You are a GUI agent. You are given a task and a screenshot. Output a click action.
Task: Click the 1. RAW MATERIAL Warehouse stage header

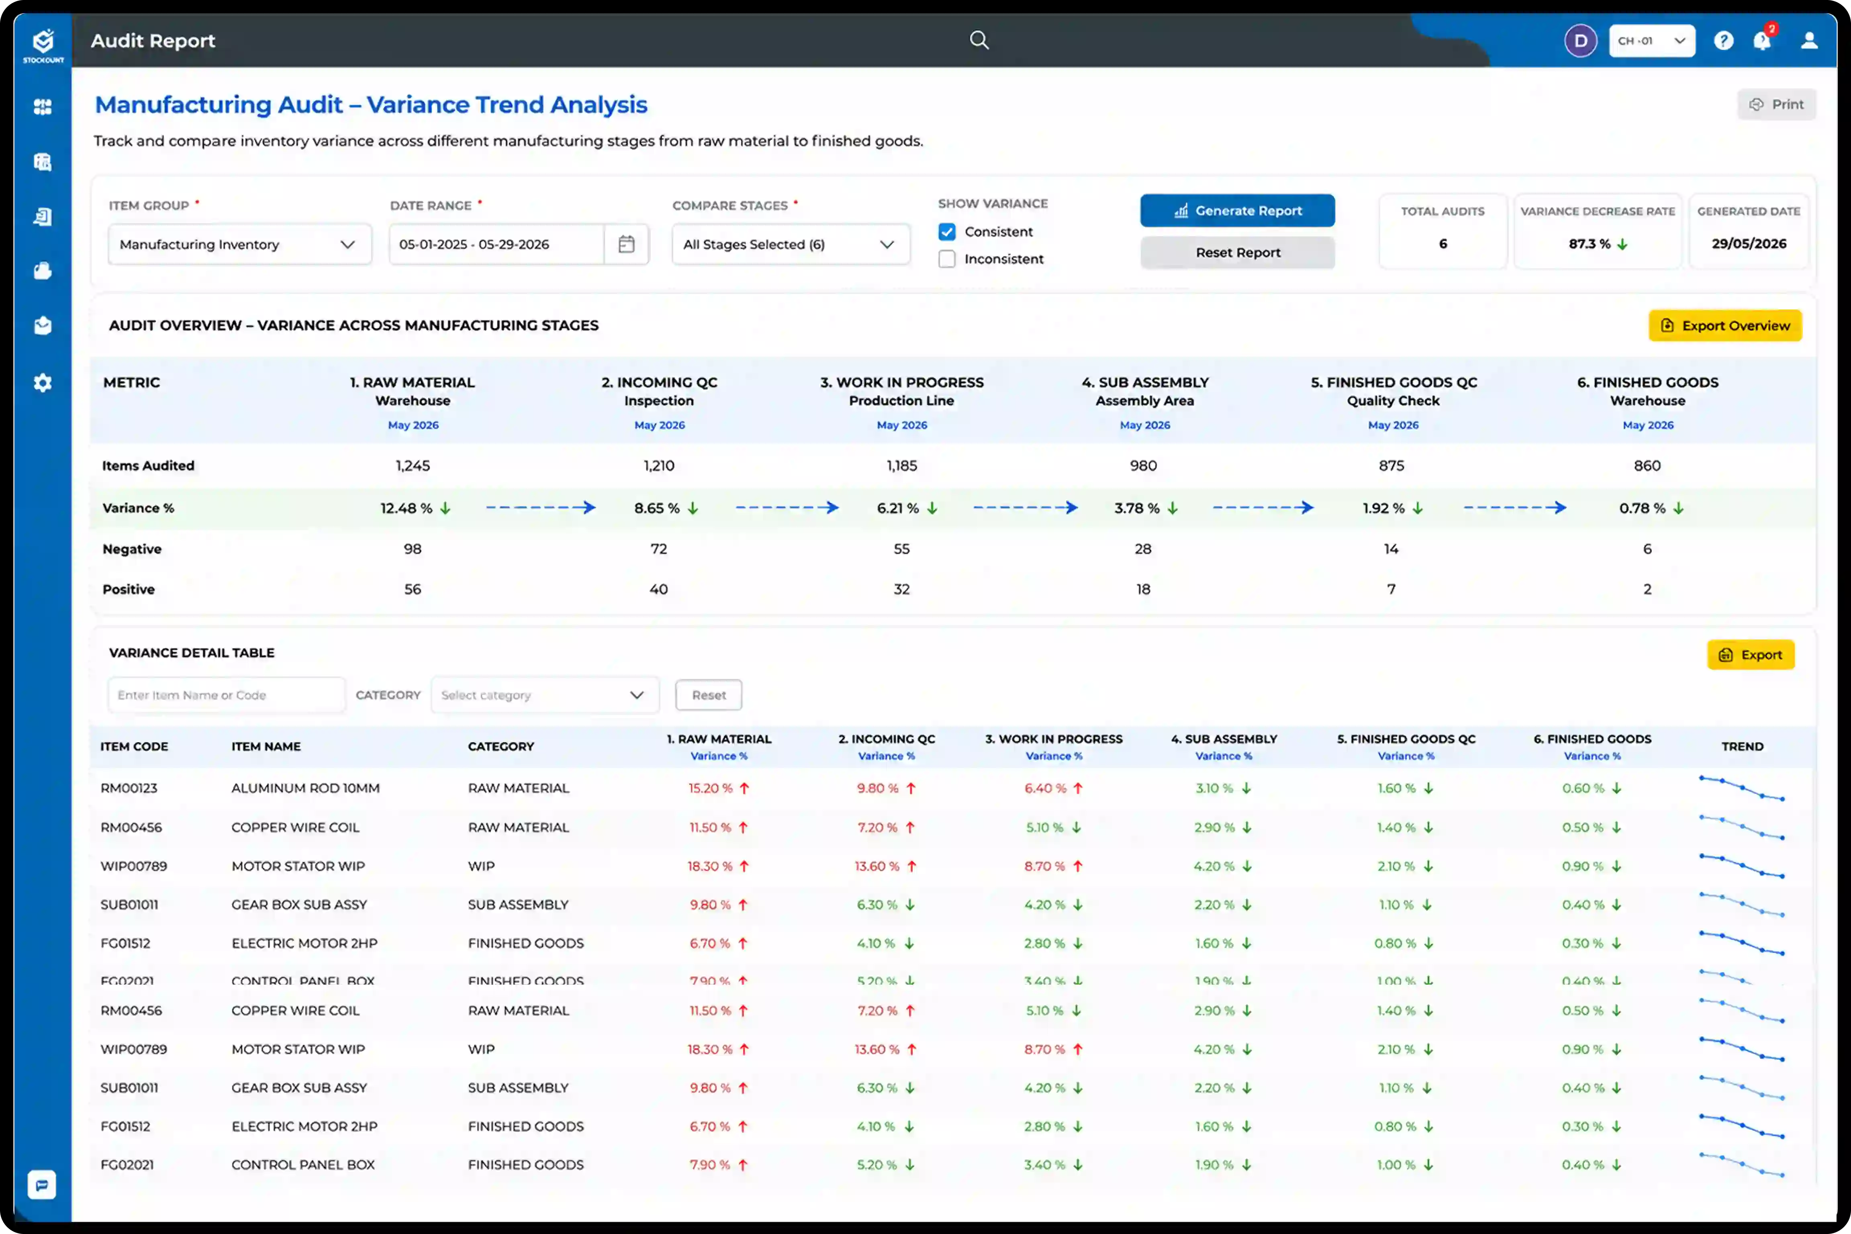pyautogui.click(x=413, y=391)
